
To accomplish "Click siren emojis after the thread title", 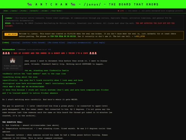I will coord(93,53).
